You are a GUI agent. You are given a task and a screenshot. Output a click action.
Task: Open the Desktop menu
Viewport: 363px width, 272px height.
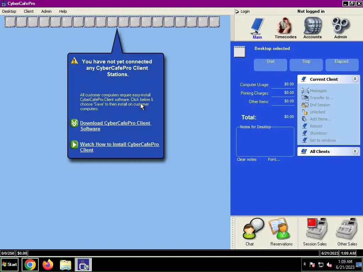9,11
